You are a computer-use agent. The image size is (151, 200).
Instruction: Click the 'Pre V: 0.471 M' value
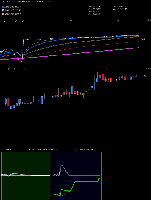120,9
